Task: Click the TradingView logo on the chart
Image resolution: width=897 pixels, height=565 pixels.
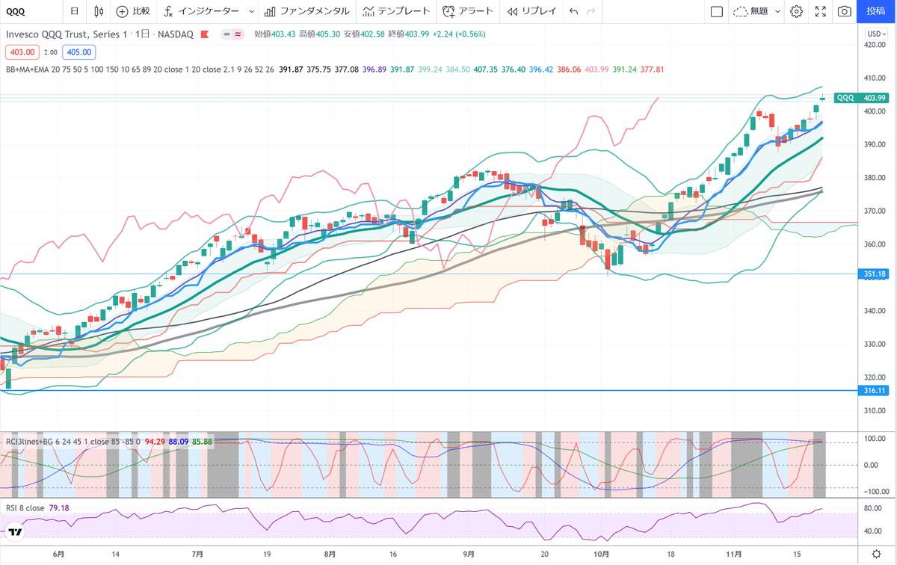Action: click(x=15, y=532)
